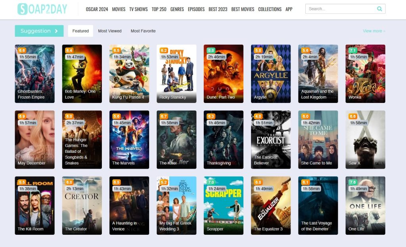Open Aquaman and the Lost Kingdom poster
Viewport: 406px width, 247px height.
pos(318,74)
